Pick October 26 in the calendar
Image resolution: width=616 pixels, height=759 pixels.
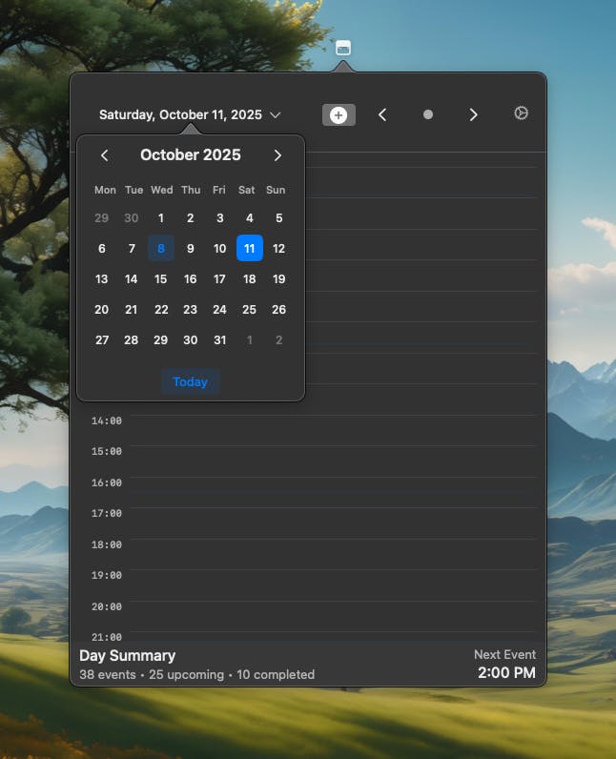(x=278, y=309)
